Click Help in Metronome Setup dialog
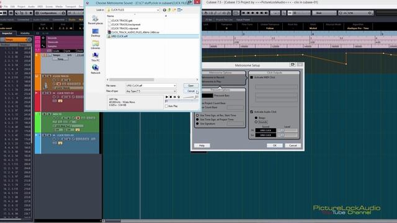 [202, 146]
